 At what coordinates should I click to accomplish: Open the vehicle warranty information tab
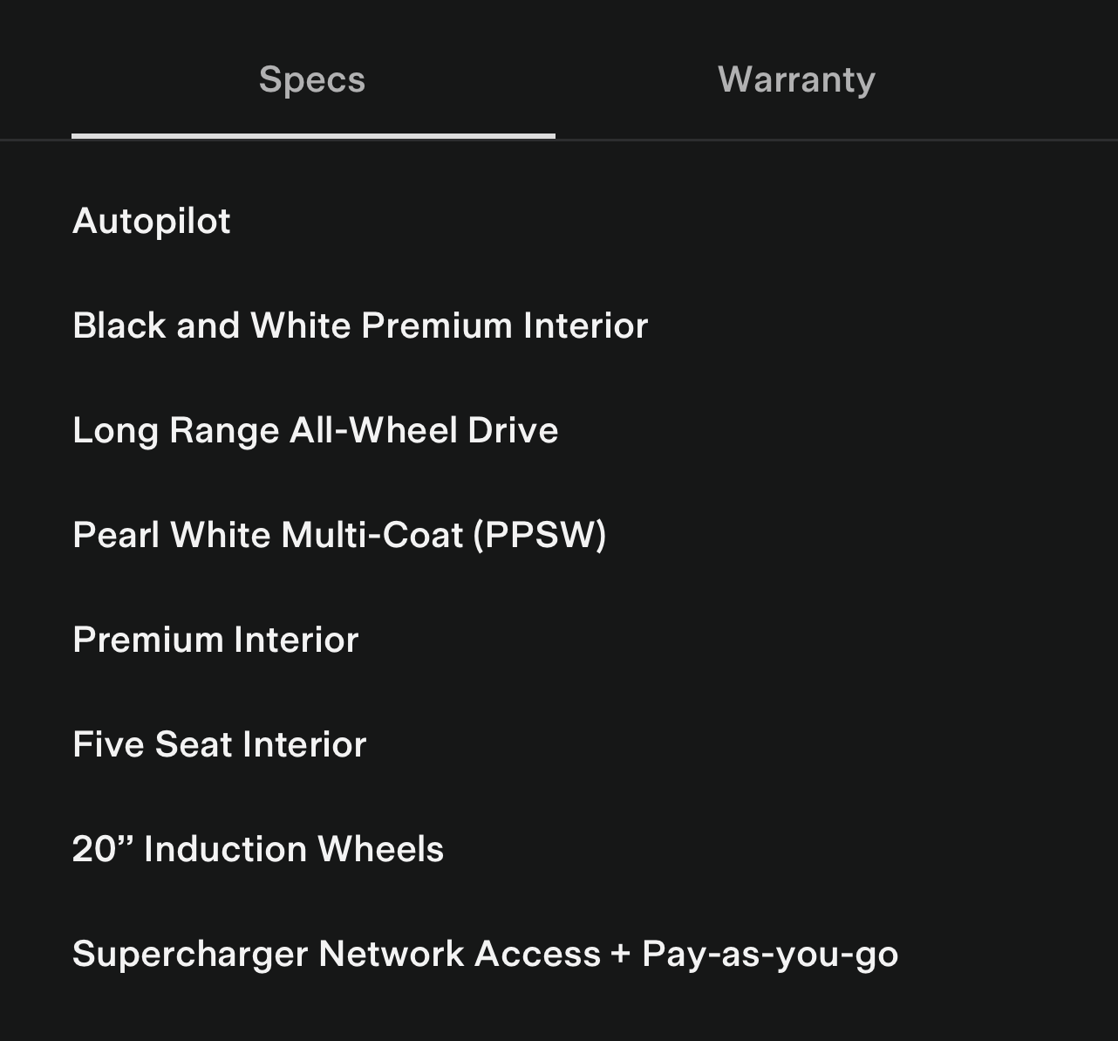(796, 80)
